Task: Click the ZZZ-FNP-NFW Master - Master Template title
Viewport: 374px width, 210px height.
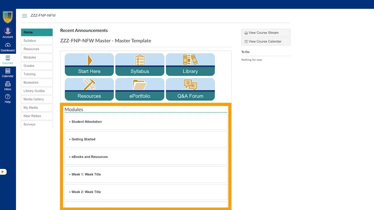Action: tap(106, 41)
